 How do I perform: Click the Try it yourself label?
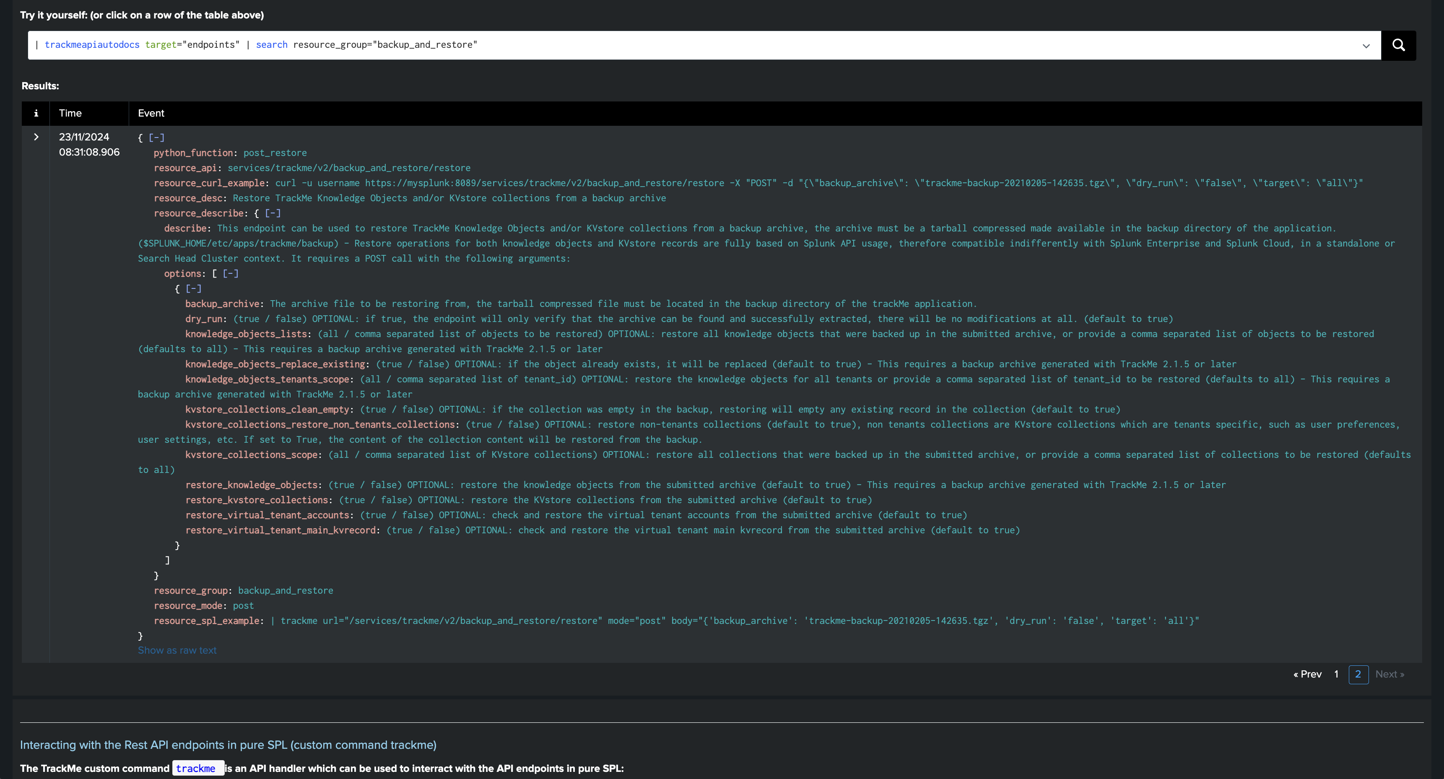point(142,15)
